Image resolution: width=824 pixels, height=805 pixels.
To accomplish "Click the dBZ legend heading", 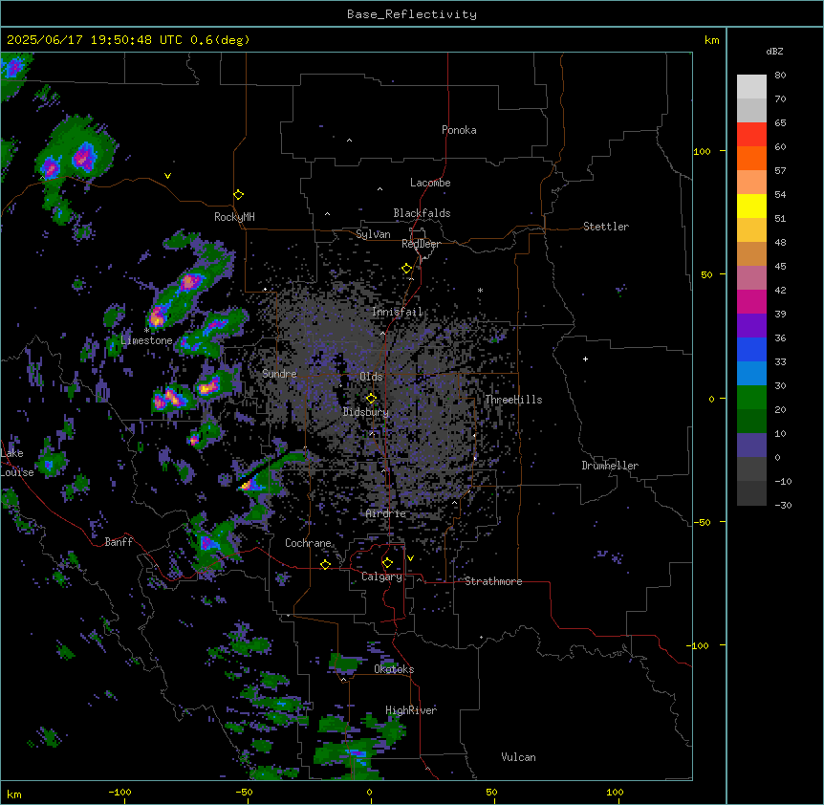I will coord(774,51).
